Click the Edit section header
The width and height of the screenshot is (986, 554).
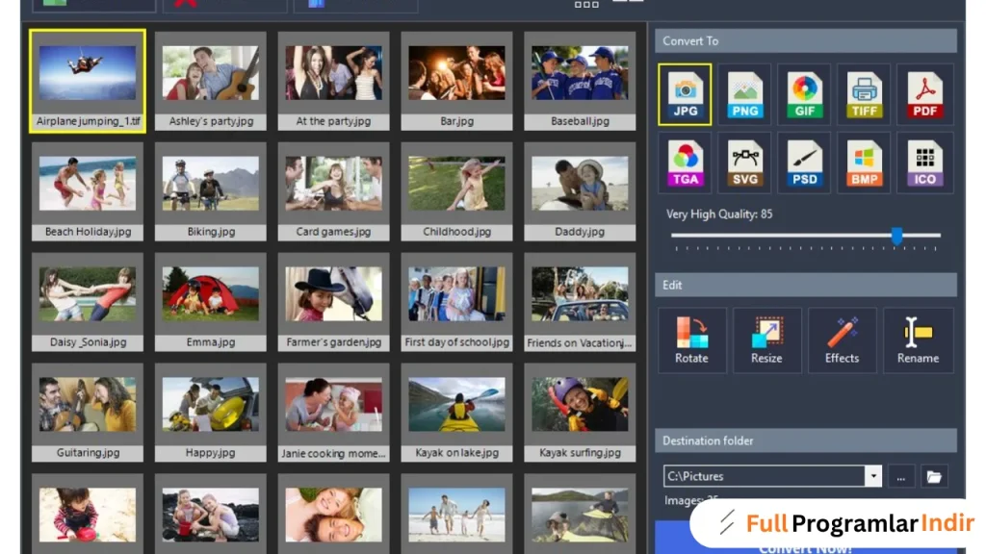point(806,285)
